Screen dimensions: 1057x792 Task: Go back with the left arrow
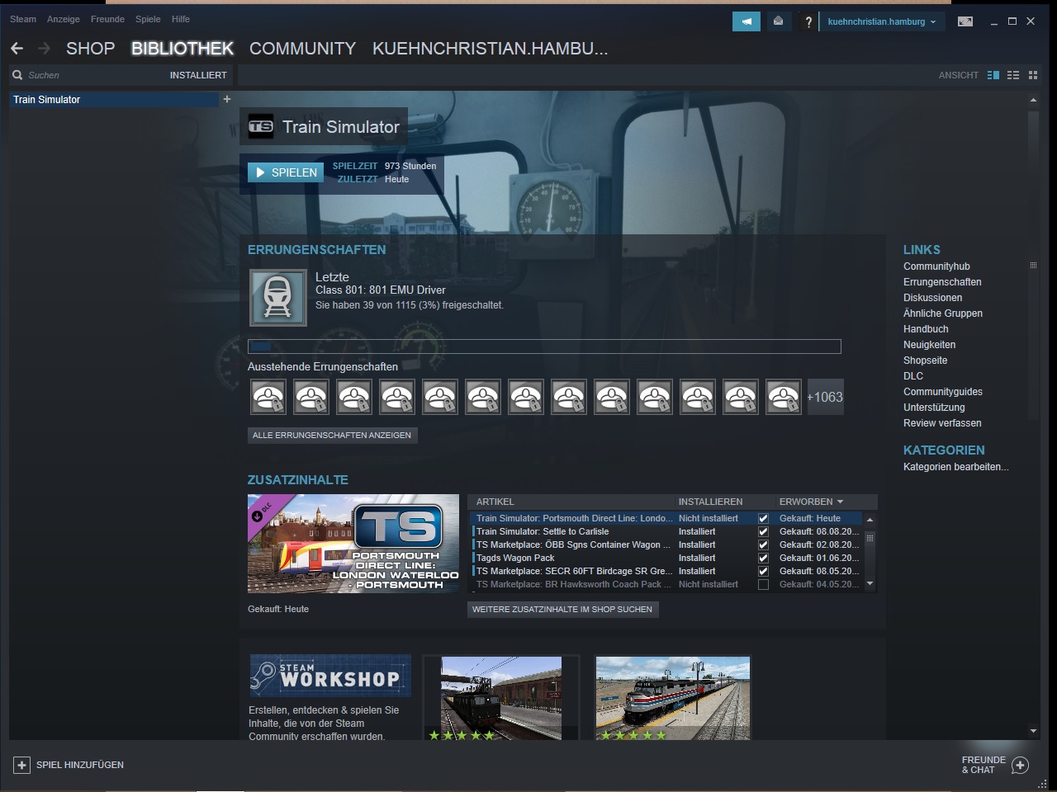coord(17,49)
